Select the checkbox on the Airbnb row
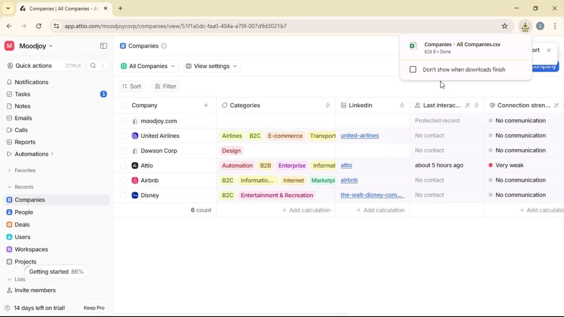564x317 pixels. [123, 180]
